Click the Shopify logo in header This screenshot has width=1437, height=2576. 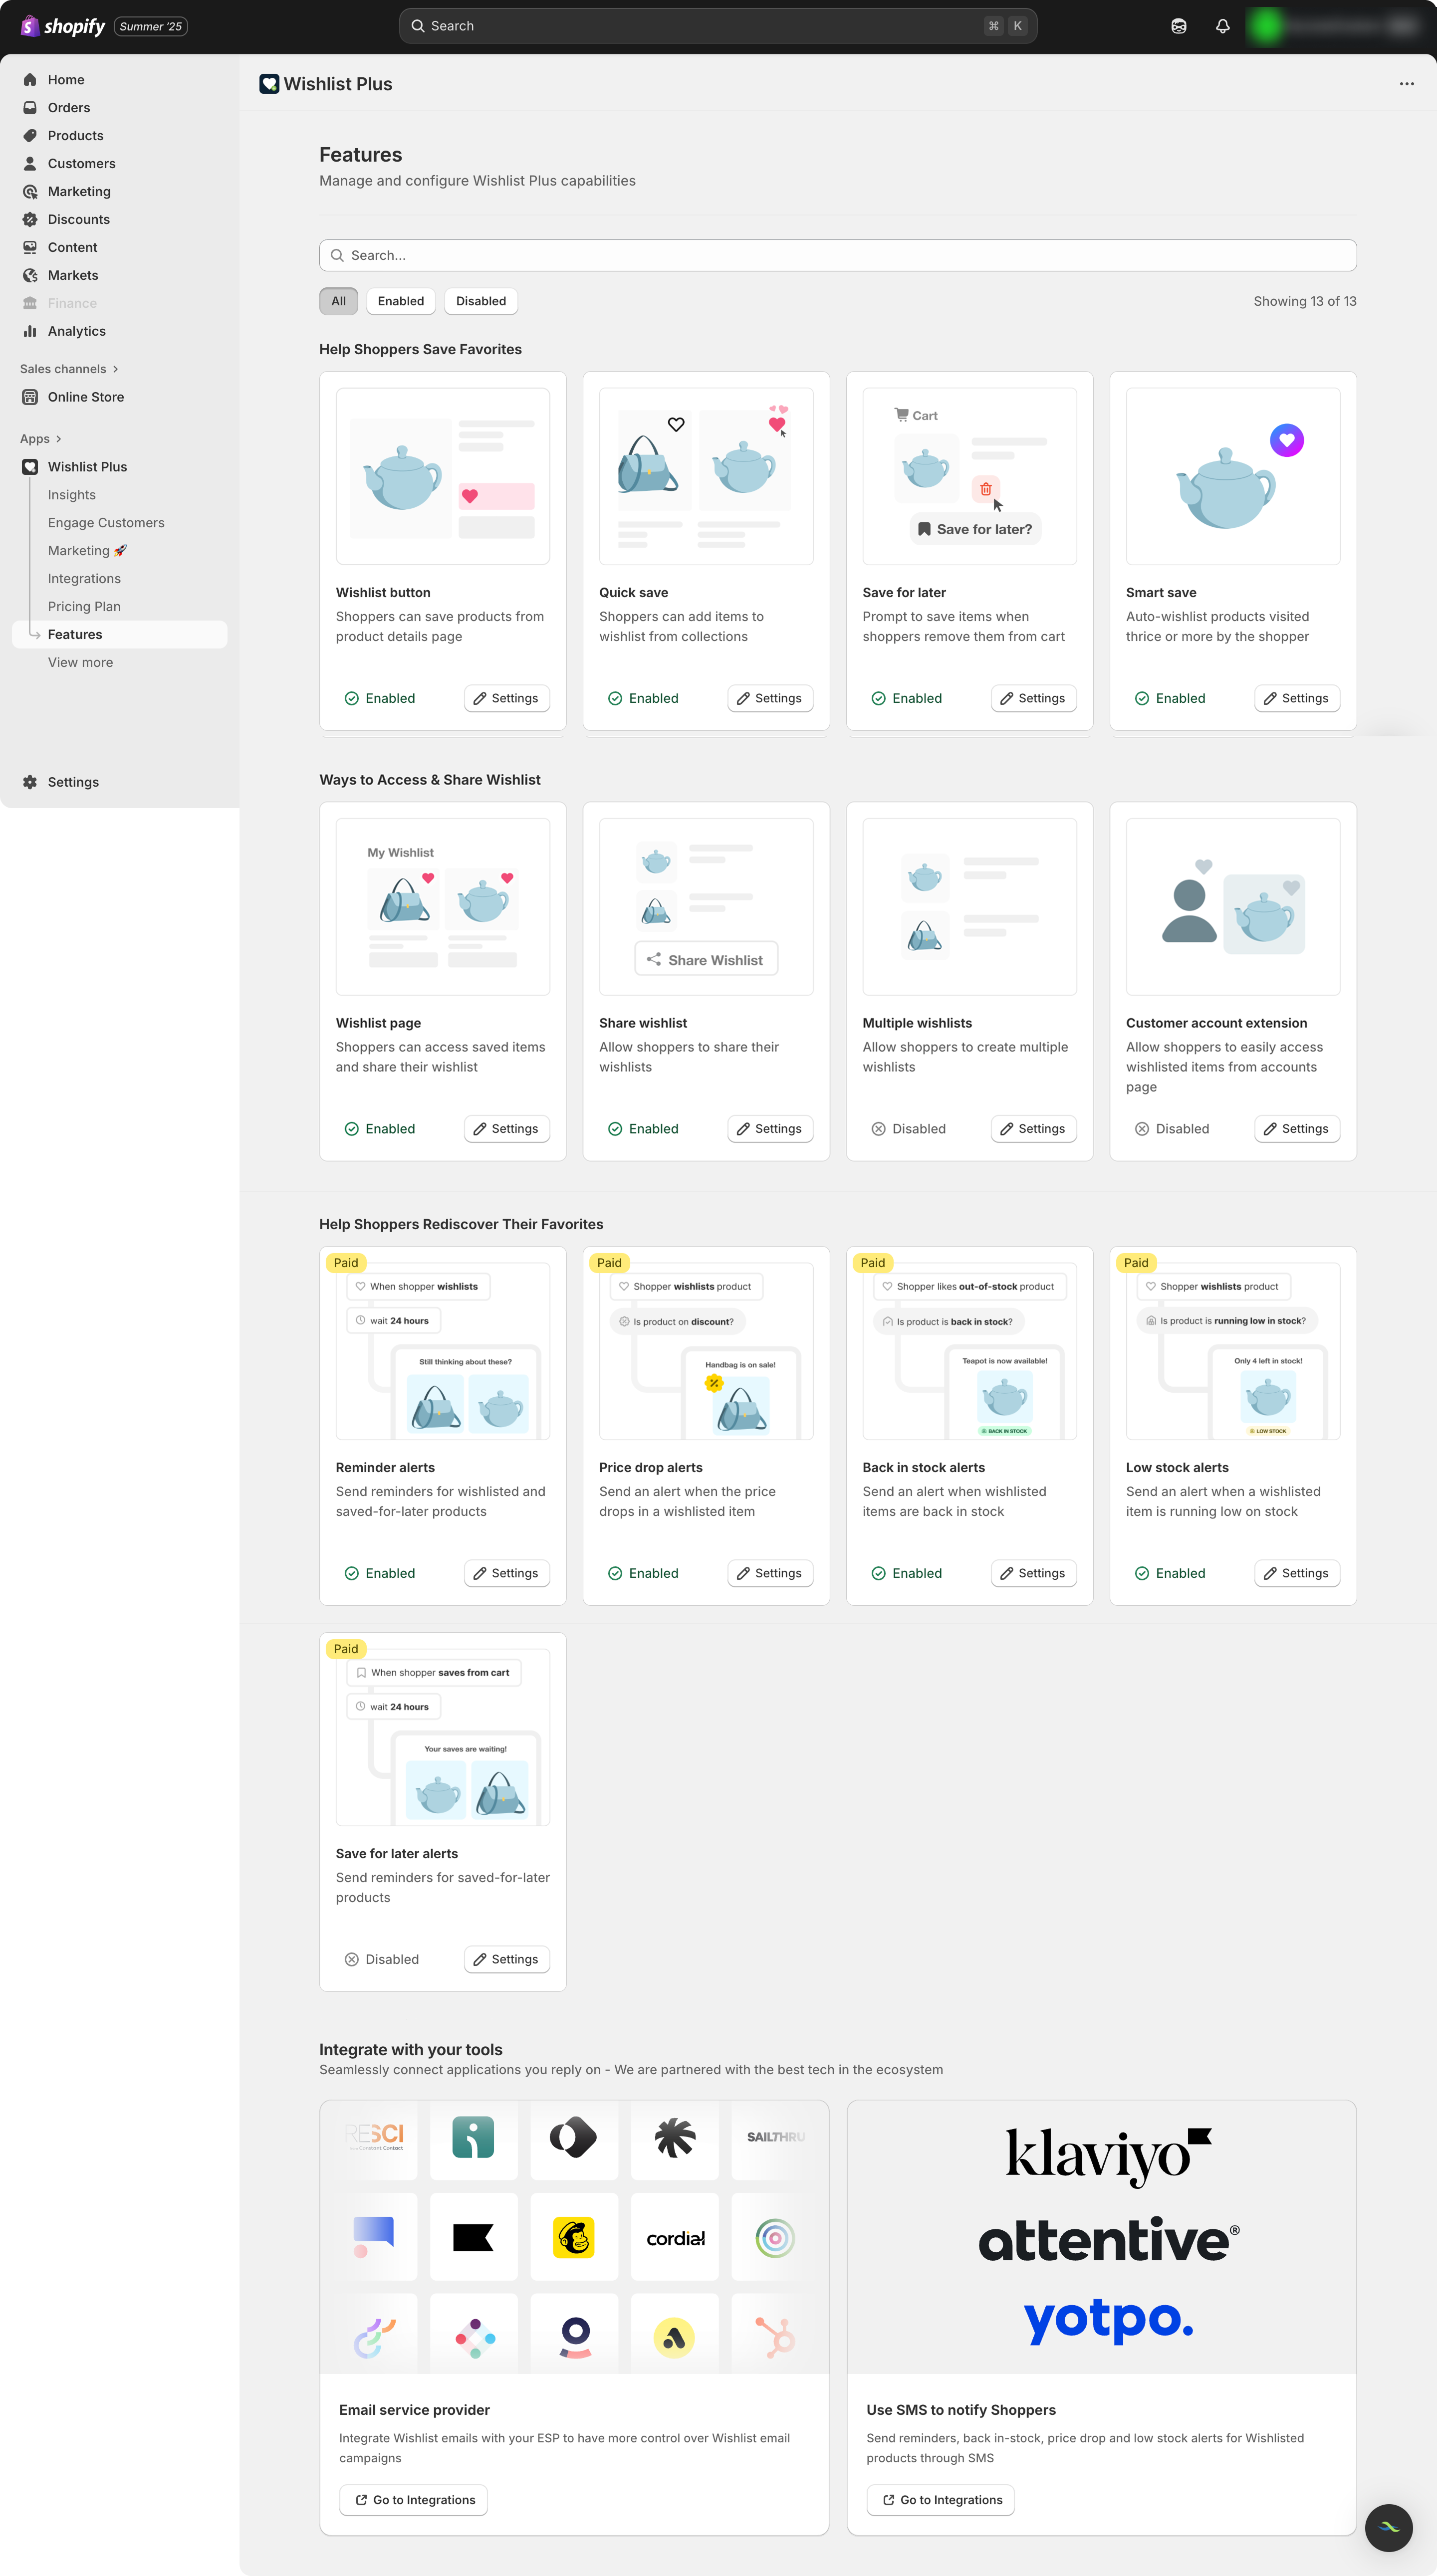click(x=63, y=26)
